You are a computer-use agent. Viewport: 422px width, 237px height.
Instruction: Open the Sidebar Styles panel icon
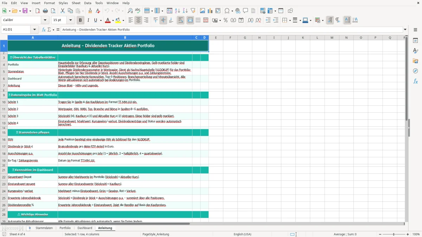(415, 51)
